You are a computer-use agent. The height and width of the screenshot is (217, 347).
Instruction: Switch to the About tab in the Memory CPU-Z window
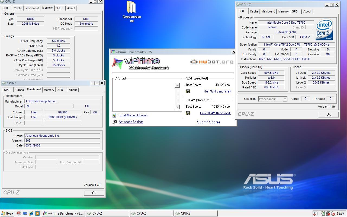click(71, 8)
